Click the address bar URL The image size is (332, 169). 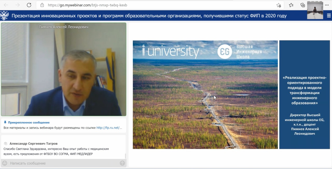[87, 5]
